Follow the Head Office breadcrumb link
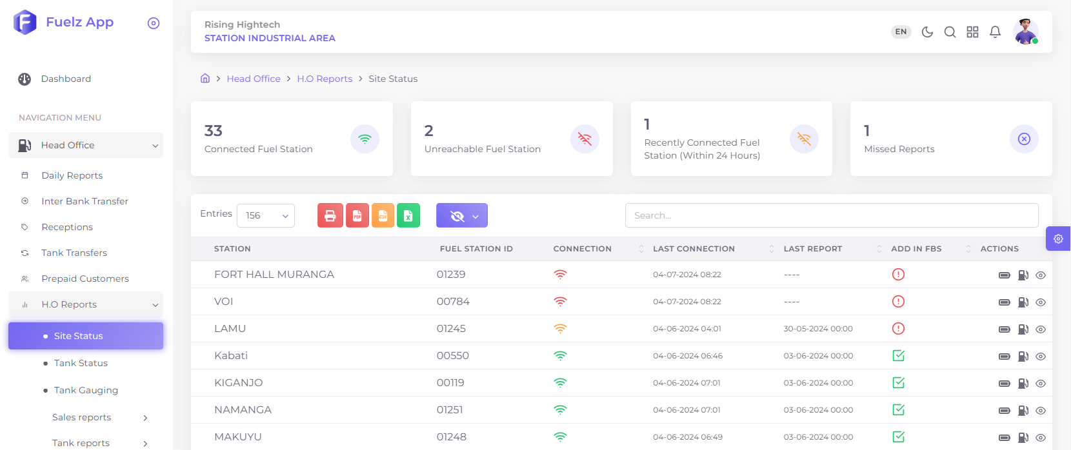1071x450 pixels. [254, 79]
